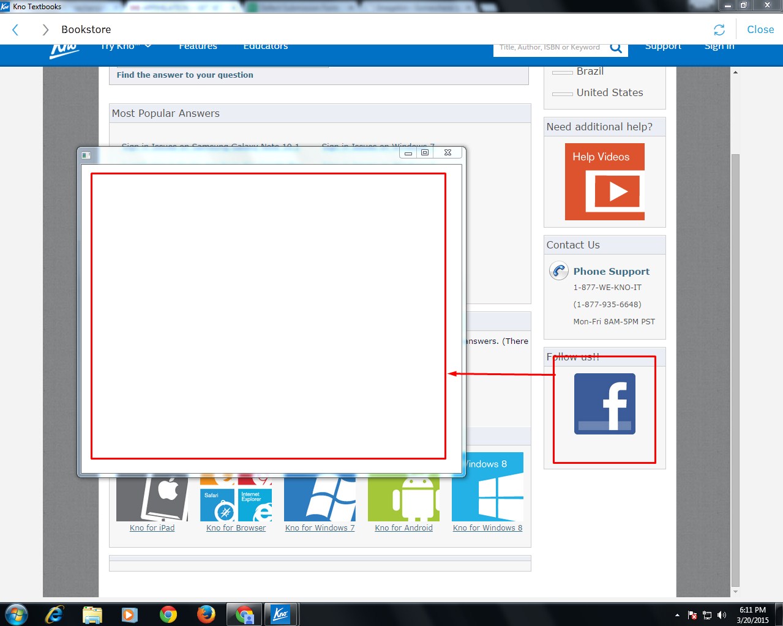The width and height of the screenshot is (783, 626).
Task: Click the Windows 8 logo image
Action: pyautogui.click(x=487, y=488)
